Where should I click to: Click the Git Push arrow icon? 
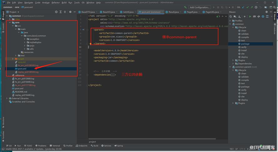(252, 7)
